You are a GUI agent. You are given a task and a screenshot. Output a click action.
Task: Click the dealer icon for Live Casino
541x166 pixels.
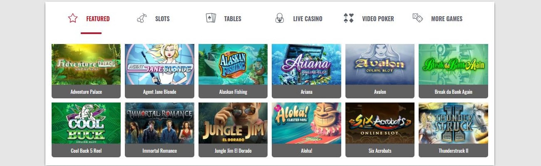(x=280, y=18)
